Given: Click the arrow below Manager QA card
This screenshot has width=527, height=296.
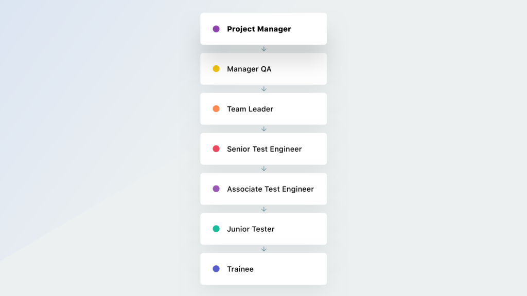Looking at the screenshot, I should coord(264,89).
